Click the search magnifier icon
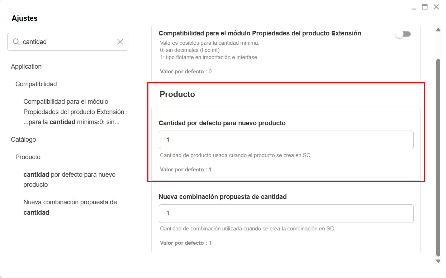Viewport: 446px width, 278px height. pyautogui.click(x=16, y=42)
